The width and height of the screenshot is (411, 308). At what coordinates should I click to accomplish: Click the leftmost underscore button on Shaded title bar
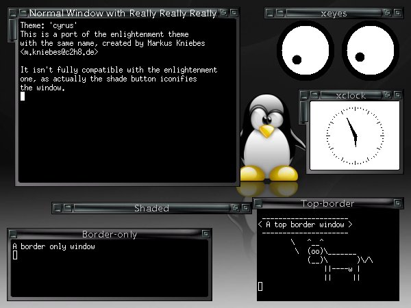[x=57, y=208]
